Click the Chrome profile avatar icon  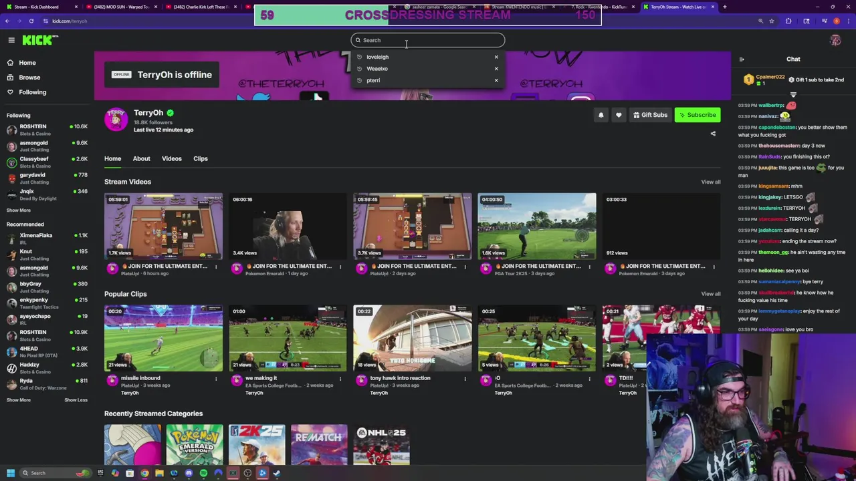(836, 21)
